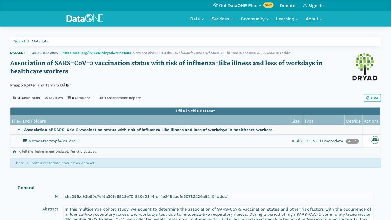Click the General section heading
Screen dimensions: 391x220
tap(26, 188)
